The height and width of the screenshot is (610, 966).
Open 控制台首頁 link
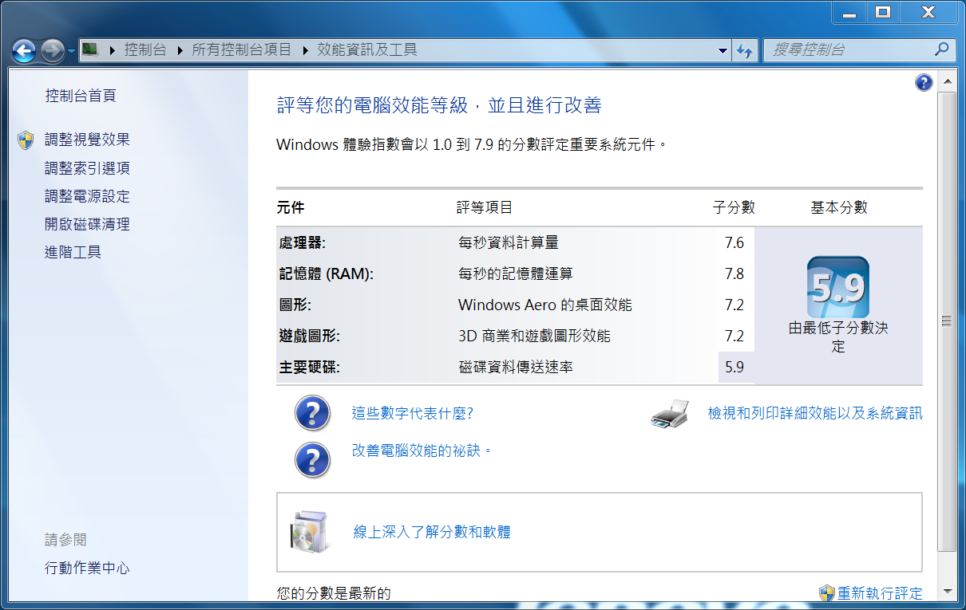(x=81, y=96)
